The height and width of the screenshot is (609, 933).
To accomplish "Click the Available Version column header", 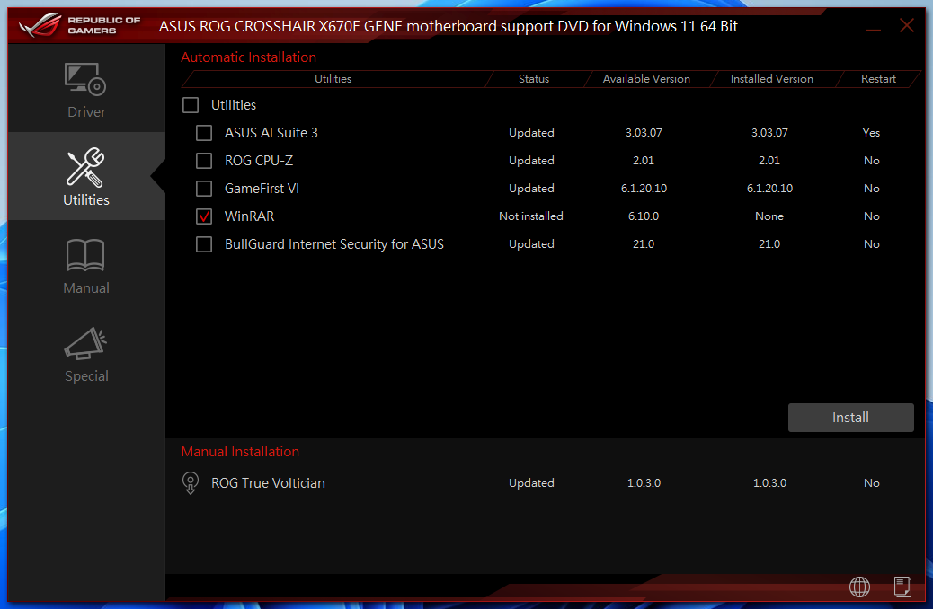I will (646, 79).
